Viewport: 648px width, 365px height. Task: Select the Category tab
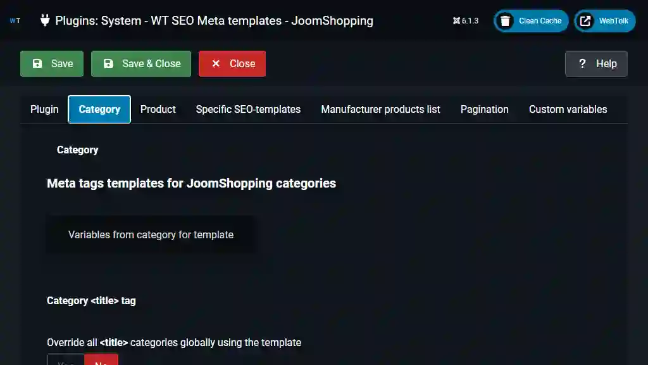pyautogui.click(x=99, y=109)
